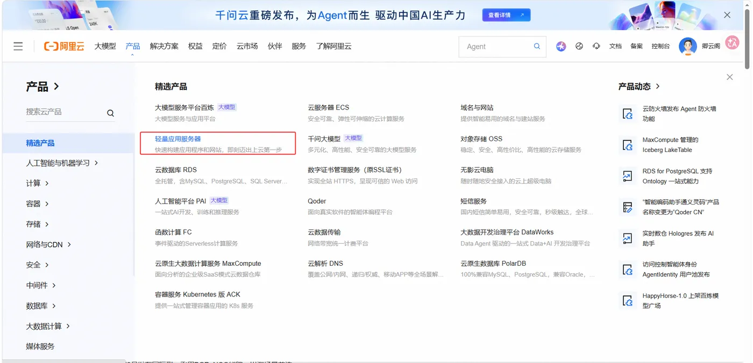The width and height of the screenshot is (753, 363).
Task: Close the products mega menu panel
Action: pyautogui.click(x=729, y=77)
